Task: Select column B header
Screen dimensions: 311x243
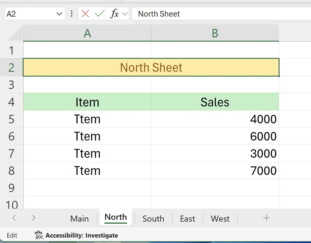Action: coord(215,33)
